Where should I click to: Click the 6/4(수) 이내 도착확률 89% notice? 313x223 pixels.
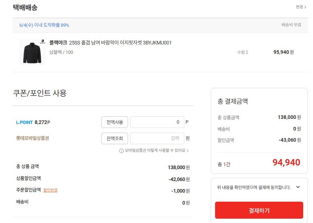coord(44,25)
